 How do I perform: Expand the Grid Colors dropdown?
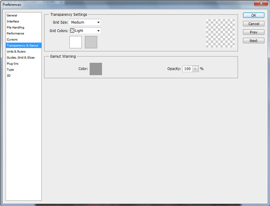click(85, 31)
